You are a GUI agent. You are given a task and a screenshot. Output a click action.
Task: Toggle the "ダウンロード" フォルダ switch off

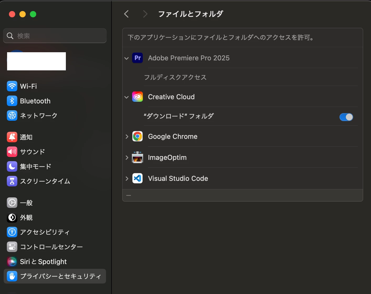(346, 117)
